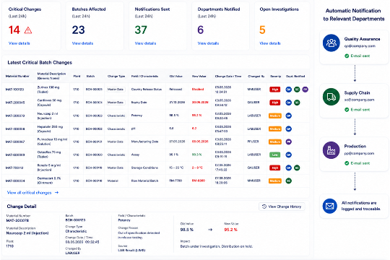Click the green Low severity badge in the Osteoflex row
This screenshot has width=390, height=260.
pos(275,155)
